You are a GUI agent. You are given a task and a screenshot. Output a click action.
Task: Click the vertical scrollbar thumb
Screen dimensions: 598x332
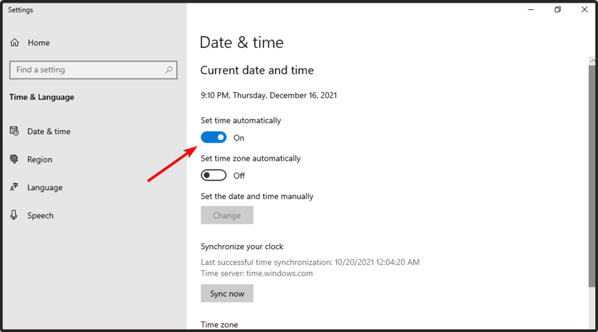pyautogui.click(x=592, y=175)
